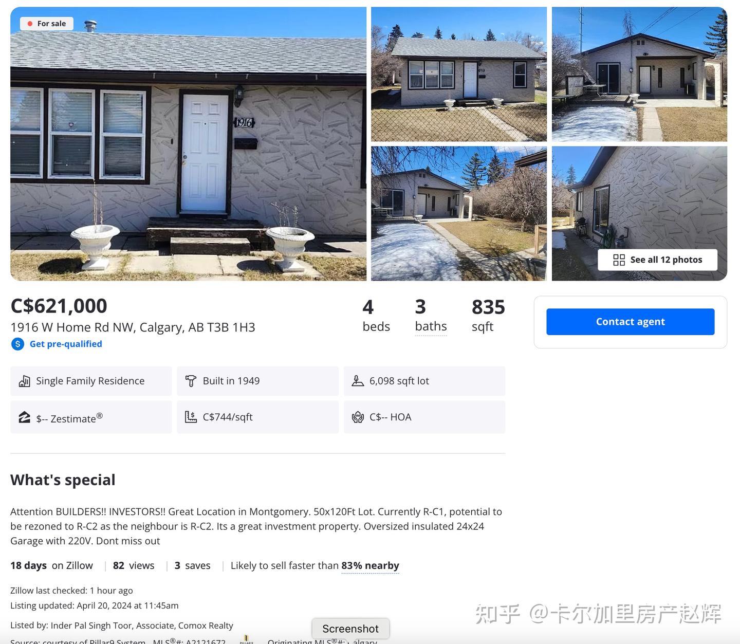Click the Screenshot tooltip label
This screenshot has height=644, width=740.
[x=350, y=629]
